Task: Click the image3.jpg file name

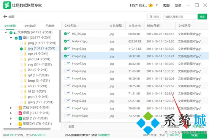Action: [x=79, y=93]
